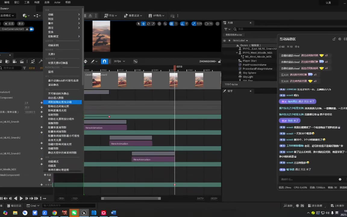The width and height of the screenshot is (347, 217).
Task: Toggle the outliner visibility eye column
Action: (224, 40)
